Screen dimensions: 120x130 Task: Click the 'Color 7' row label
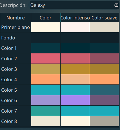pyautogui.click(x=9, y=111)
